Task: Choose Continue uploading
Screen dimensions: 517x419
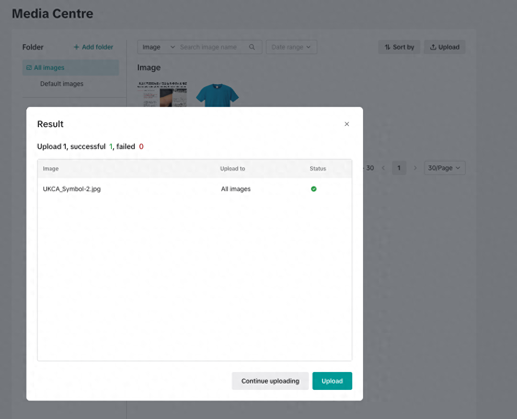Action: click(270, 381)
